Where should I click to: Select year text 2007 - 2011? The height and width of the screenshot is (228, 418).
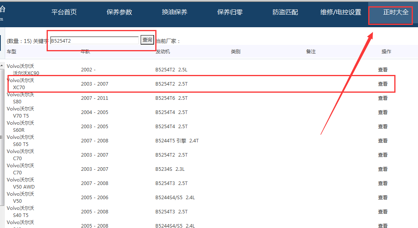tap(95, 98)
